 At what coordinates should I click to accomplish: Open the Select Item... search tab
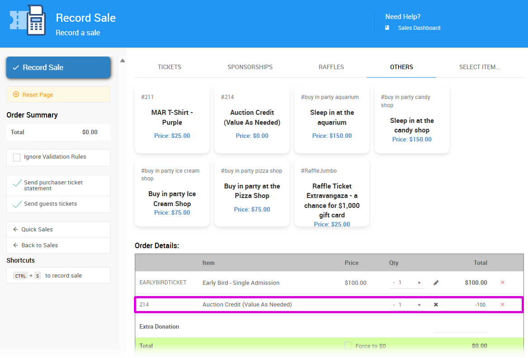pyautogui.click(x=480, y=67)
